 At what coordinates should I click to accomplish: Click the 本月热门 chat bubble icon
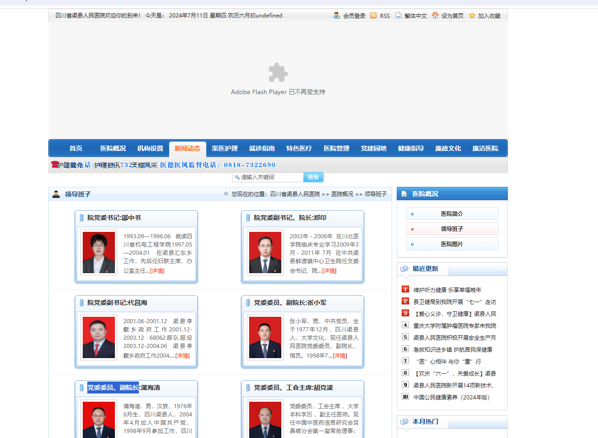coord(404,421)
